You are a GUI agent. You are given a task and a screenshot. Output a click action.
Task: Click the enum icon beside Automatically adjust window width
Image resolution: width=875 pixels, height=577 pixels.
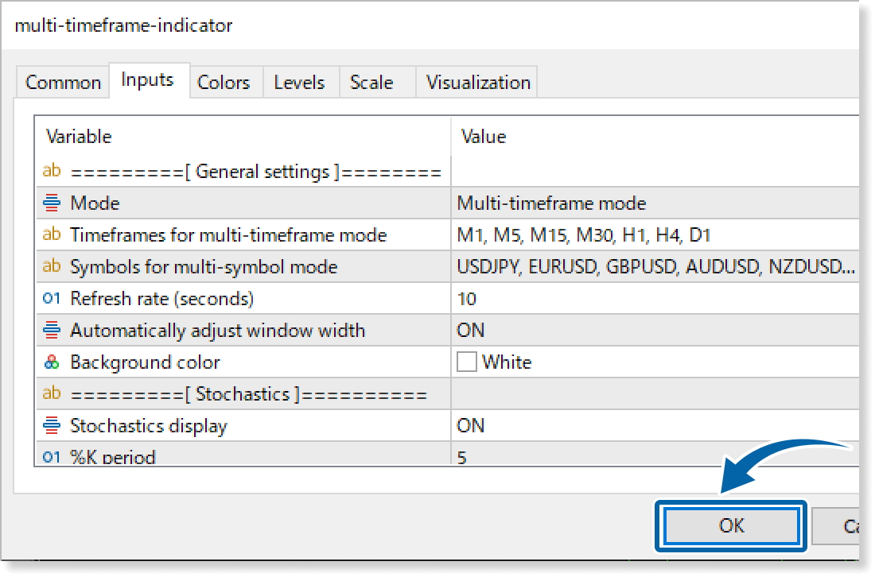point(52,330)
